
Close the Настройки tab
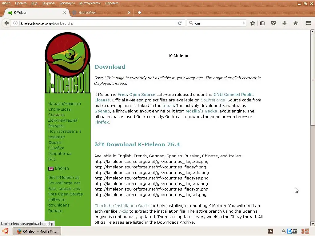pyautogui.click(x=129, y=13)
